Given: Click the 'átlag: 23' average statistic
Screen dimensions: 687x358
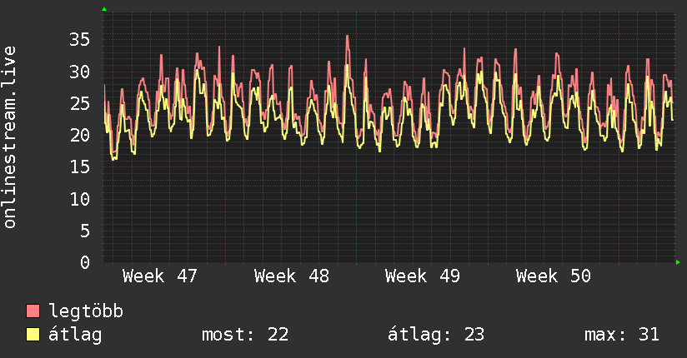Looking at the screenshot, I should pos(436,335).
